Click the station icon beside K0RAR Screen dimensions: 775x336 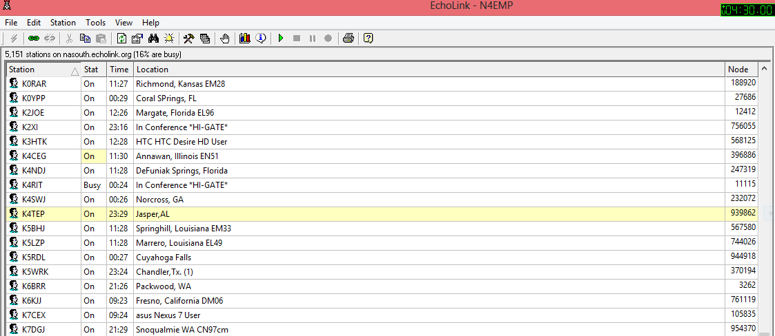[14, 84]
